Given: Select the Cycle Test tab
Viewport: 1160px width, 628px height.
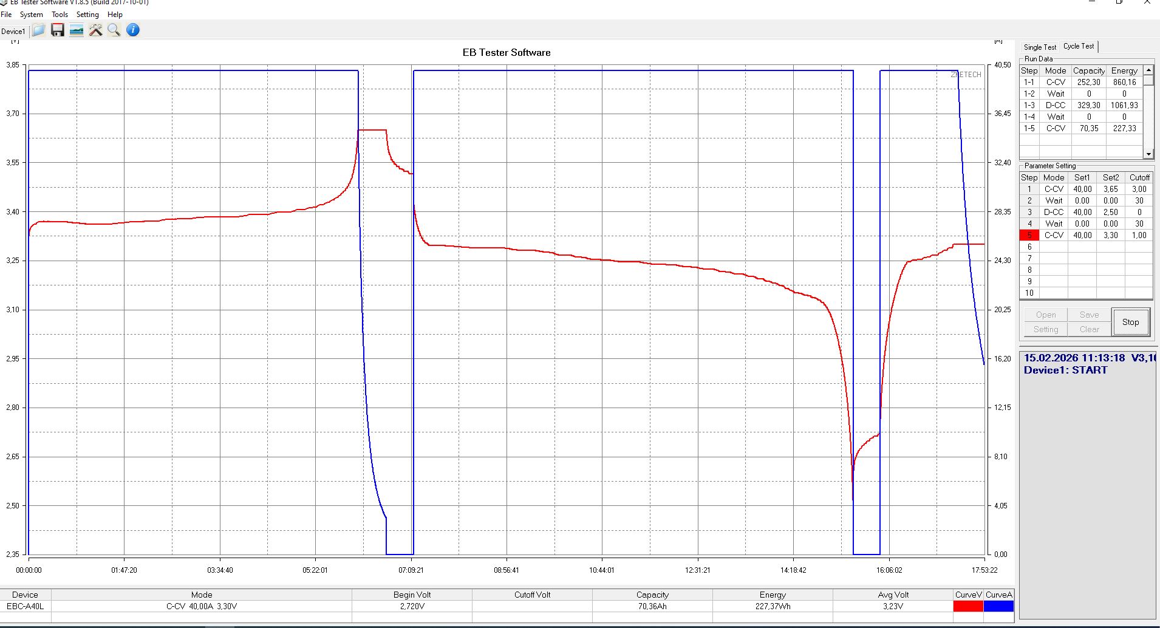Looking at the screenshot, I should pos(1079,46).
